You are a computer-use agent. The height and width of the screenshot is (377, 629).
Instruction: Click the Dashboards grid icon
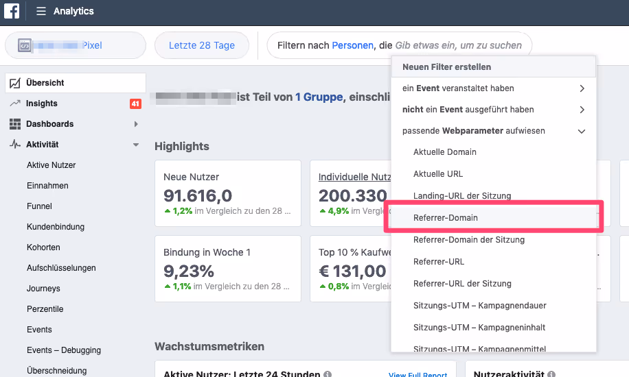point(15,124)
